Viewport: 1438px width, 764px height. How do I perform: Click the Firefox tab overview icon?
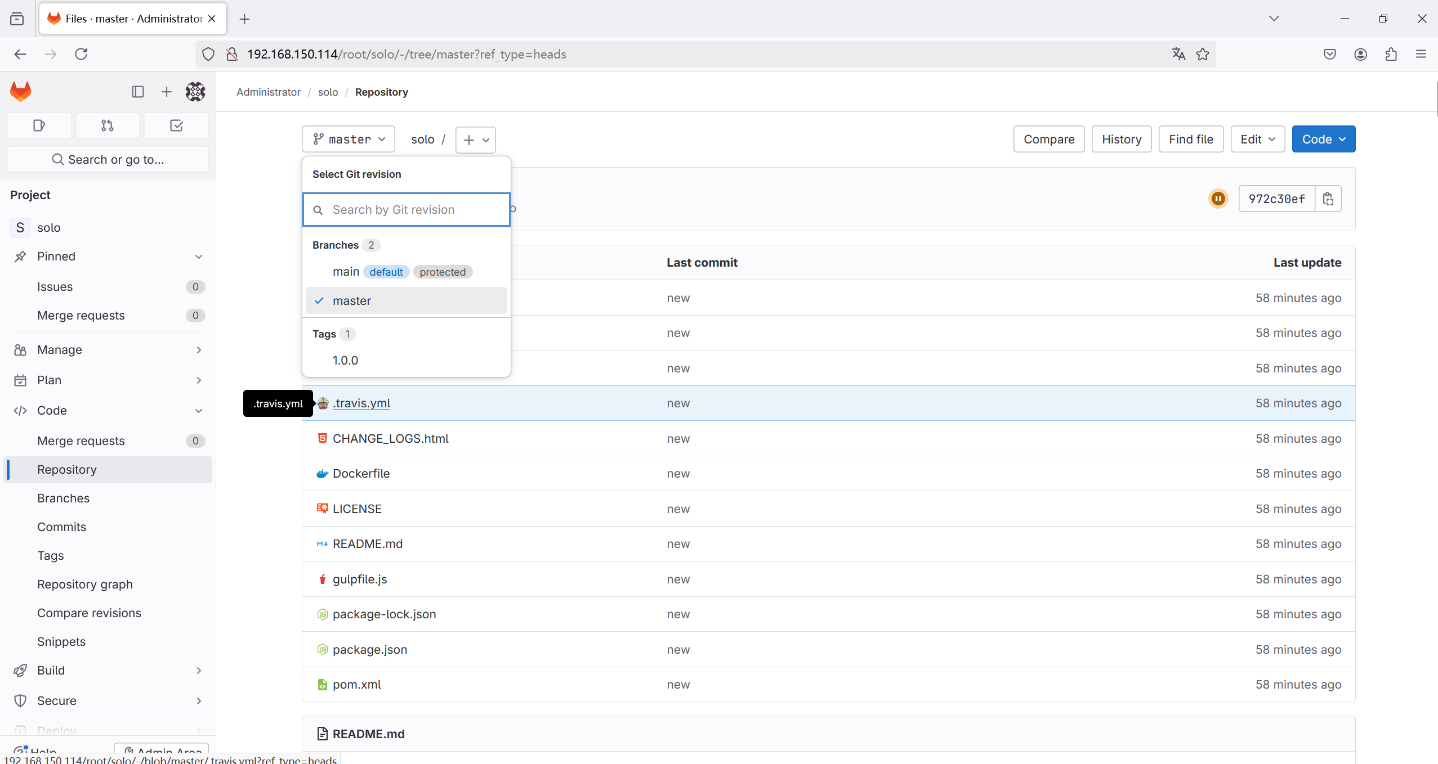point(17,19)
